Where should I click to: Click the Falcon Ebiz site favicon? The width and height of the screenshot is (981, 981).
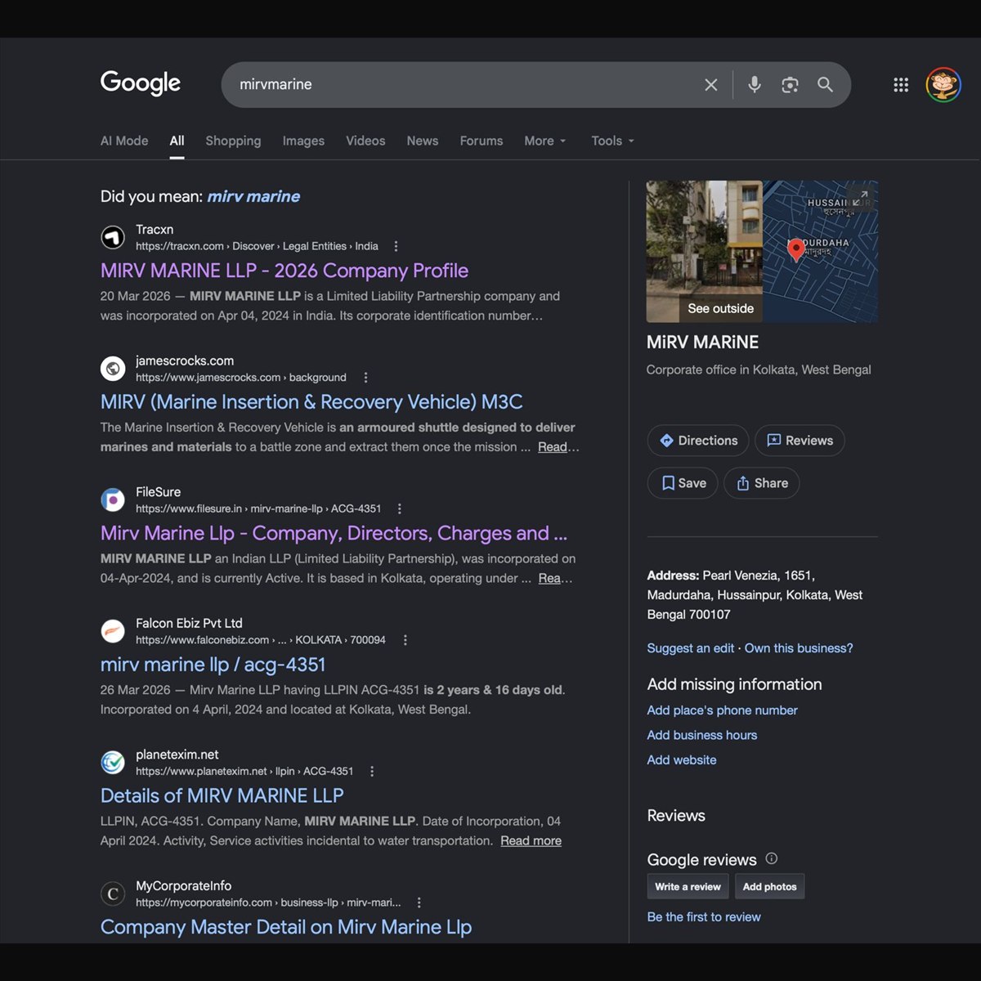pyautogui.click(x=113, y=631)
